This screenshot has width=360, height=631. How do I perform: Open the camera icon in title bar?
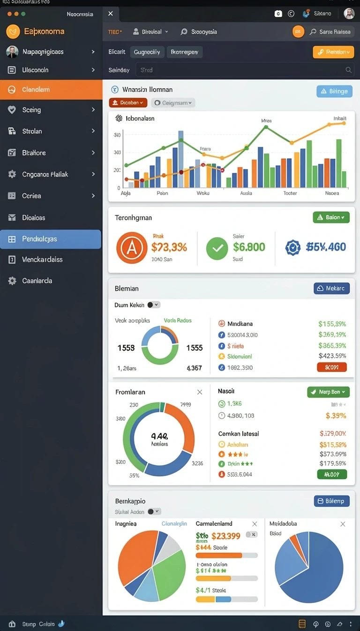click(278, 14)
